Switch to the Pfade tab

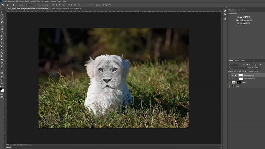click(x=243, y=60)
